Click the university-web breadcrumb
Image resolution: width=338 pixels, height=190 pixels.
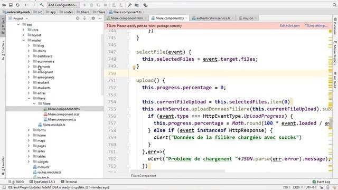click(x=16, y=12)
